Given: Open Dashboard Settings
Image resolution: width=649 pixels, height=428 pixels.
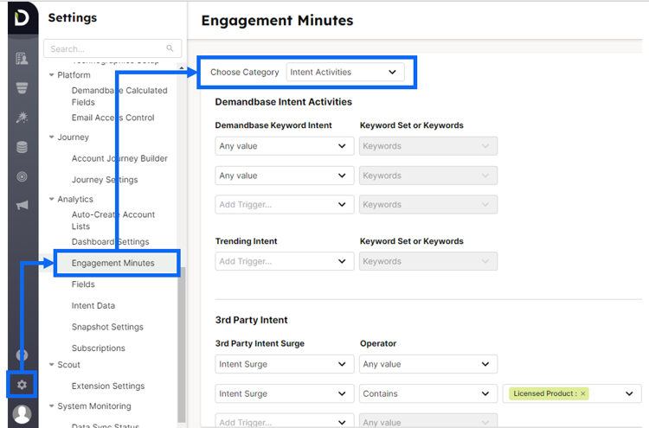Looking at the screenshot, I should tap(110, 241).
